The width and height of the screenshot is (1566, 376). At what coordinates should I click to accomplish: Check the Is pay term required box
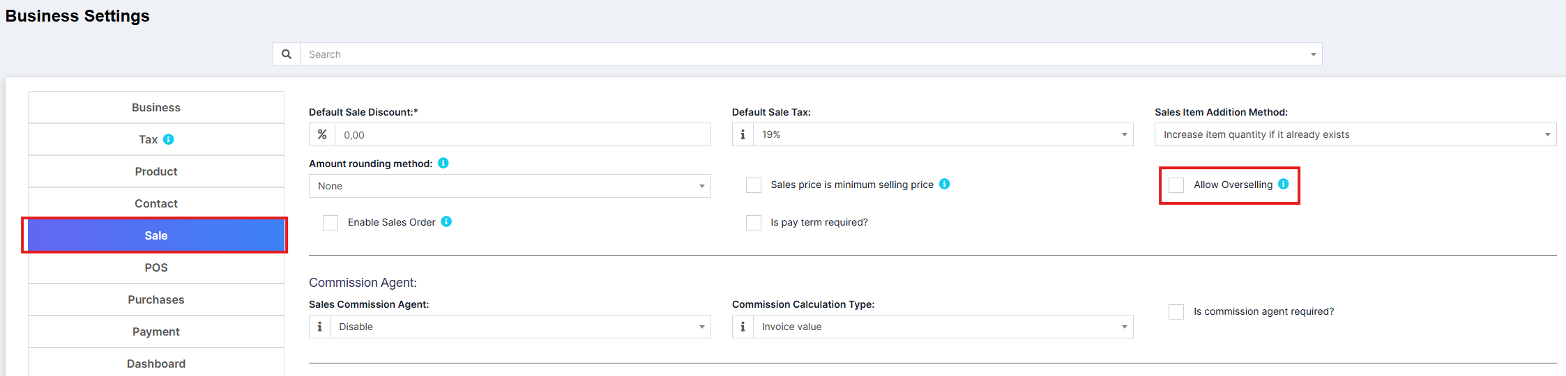point(754,222)
